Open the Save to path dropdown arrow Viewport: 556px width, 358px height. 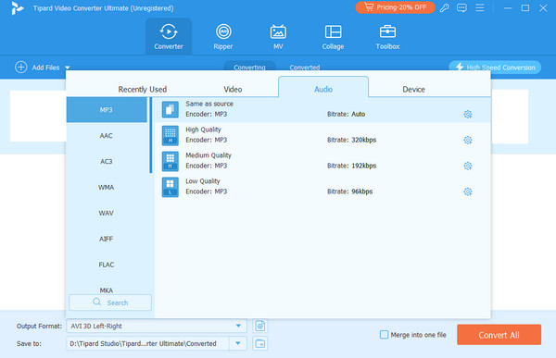[238, 343]
